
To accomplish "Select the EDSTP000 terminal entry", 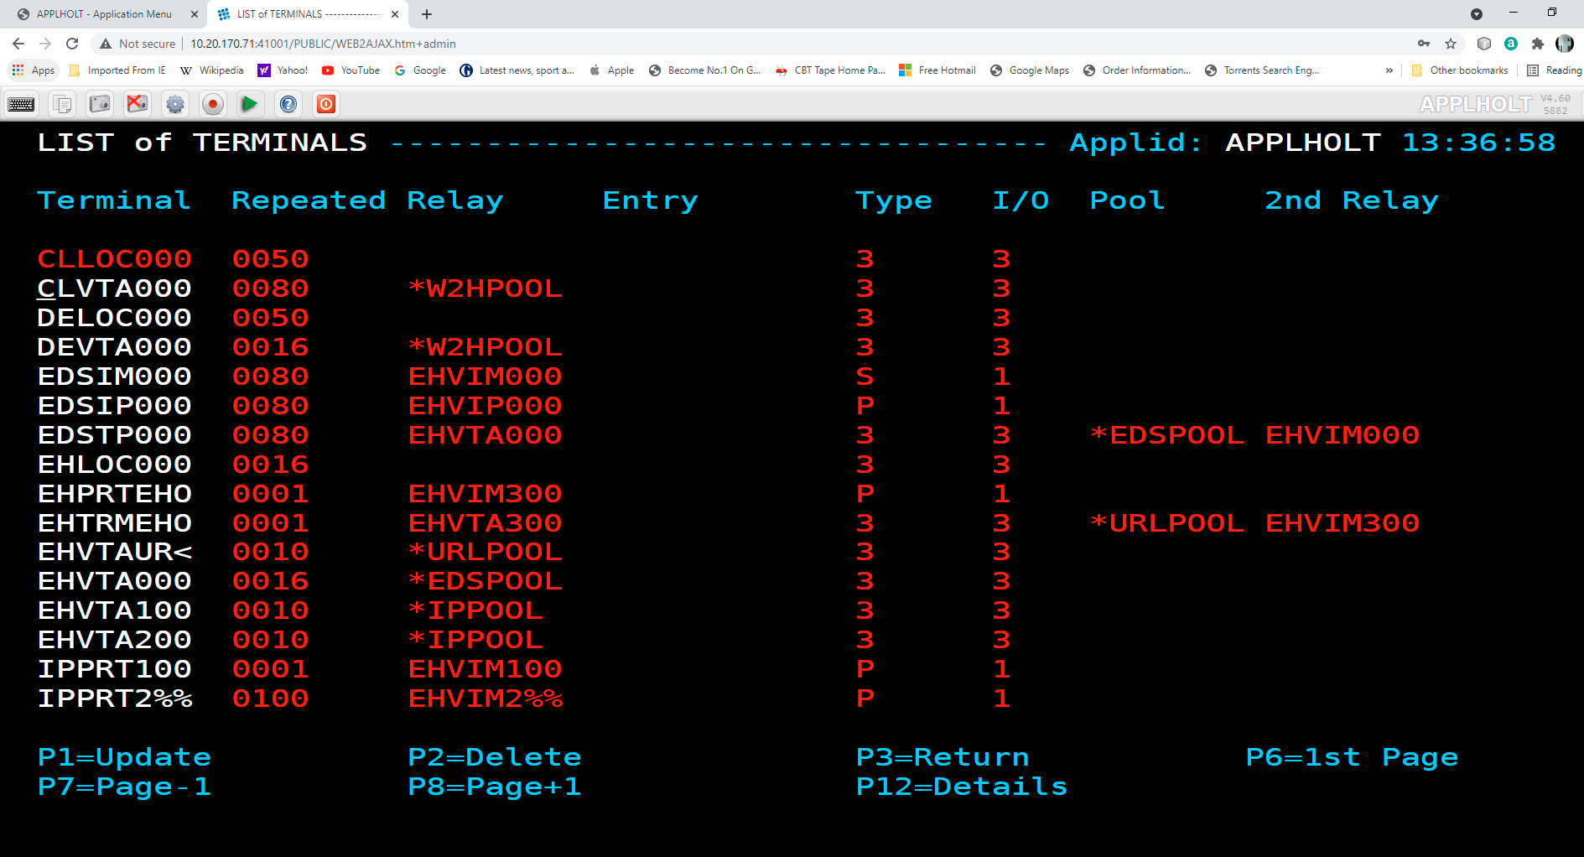I will (115, 435).
